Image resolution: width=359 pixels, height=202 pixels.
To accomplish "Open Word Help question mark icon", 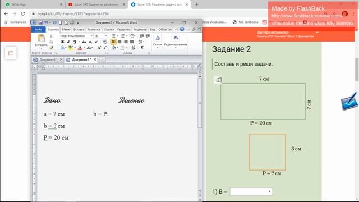I will (x=182, y=29).
